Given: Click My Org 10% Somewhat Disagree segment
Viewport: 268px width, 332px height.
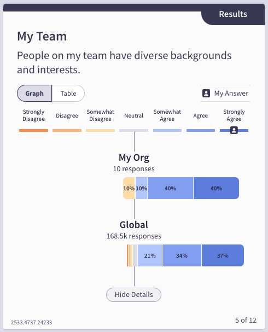Looking at the screenshot, I should (129, 188).
